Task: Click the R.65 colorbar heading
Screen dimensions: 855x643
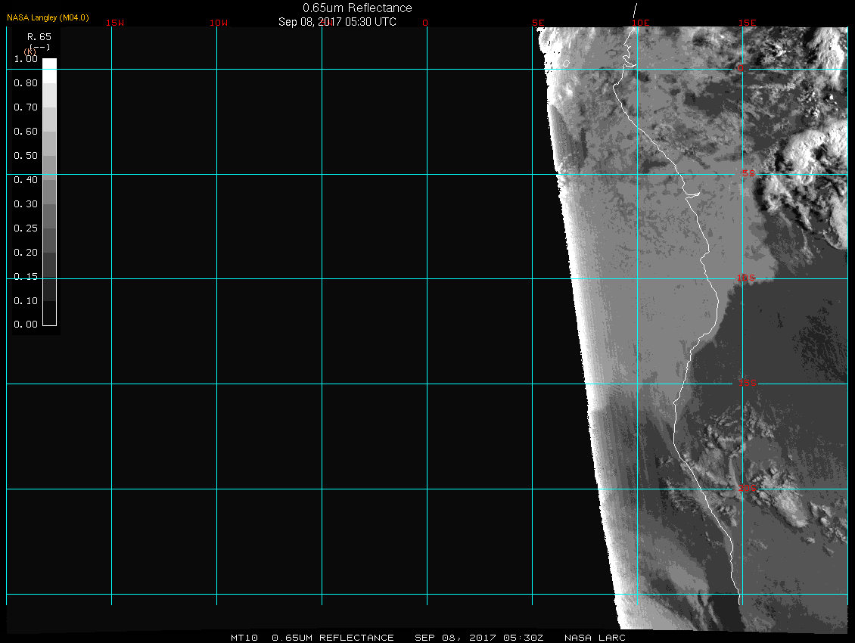Action: click(39, 36)
